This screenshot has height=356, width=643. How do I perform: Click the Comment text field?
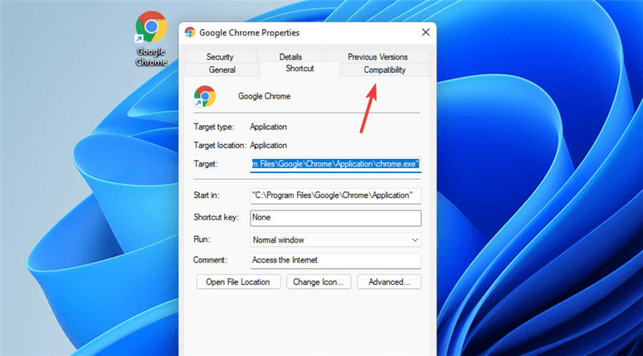click(x=335, y=260)
